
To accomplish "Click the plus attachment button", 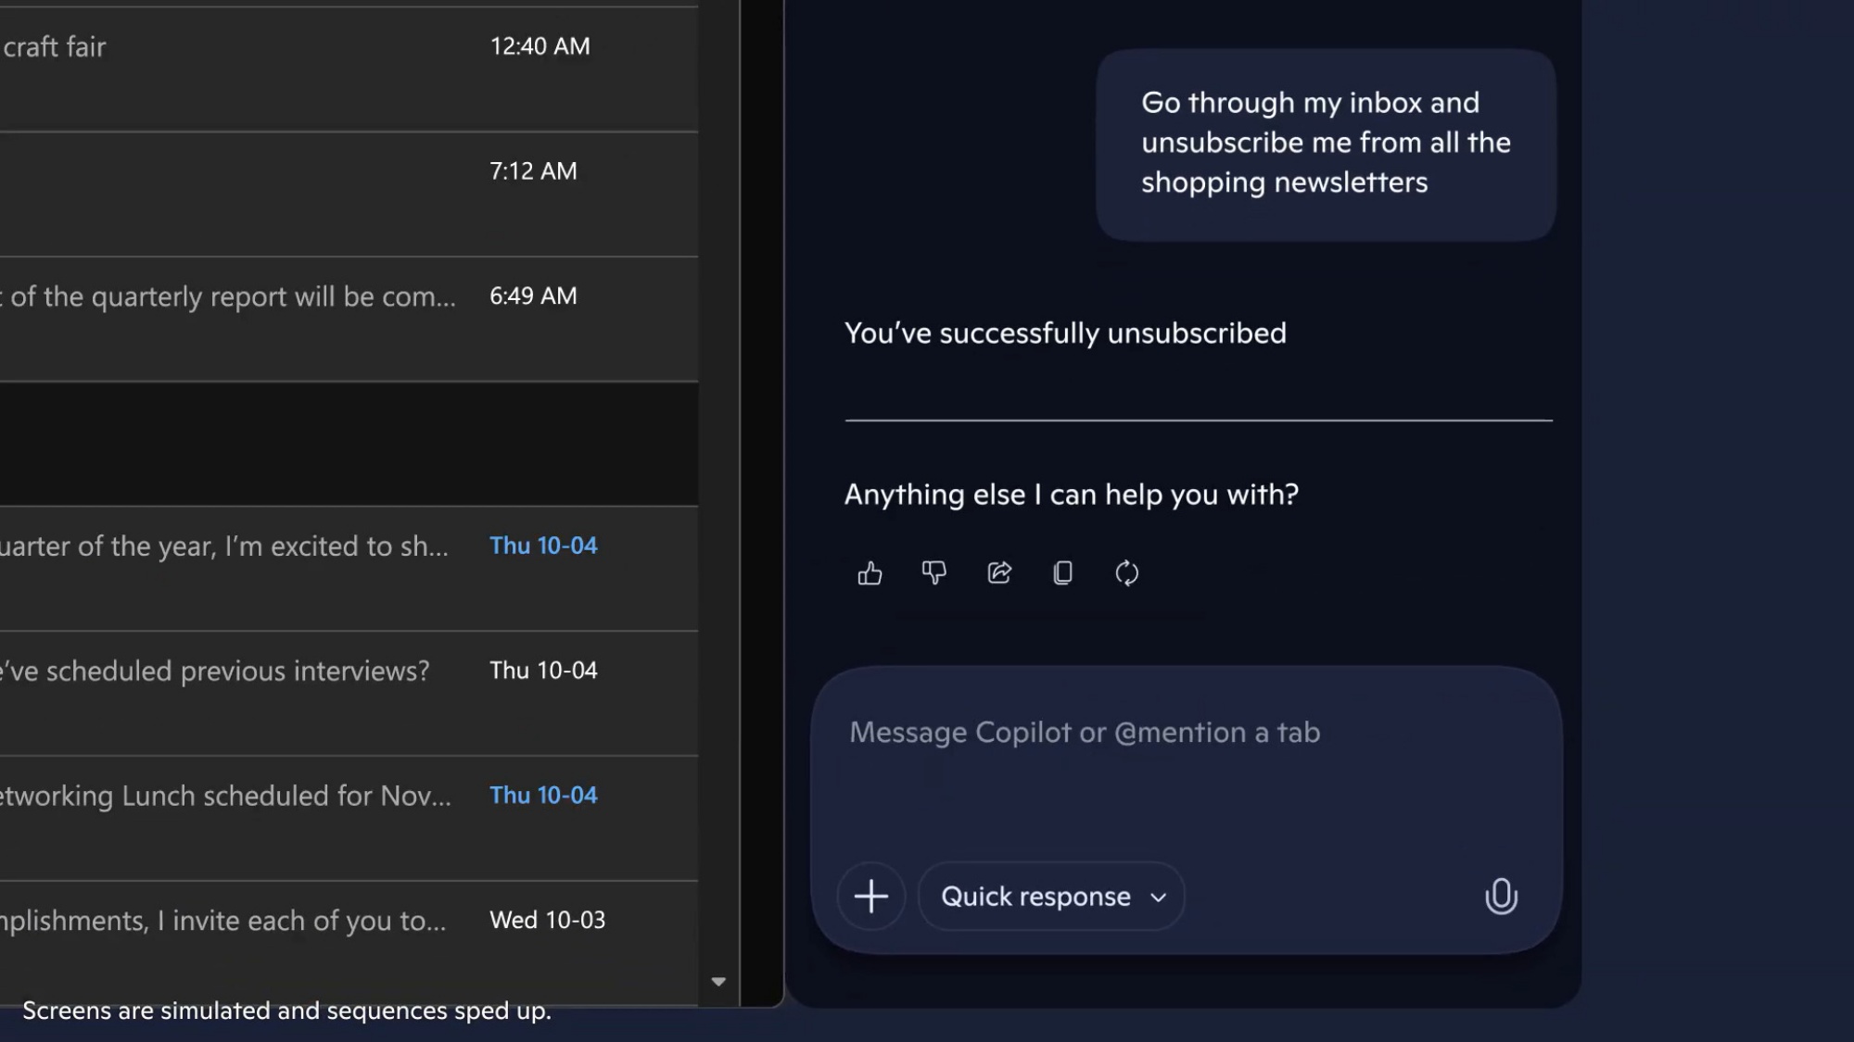I will tap(871, 896).
